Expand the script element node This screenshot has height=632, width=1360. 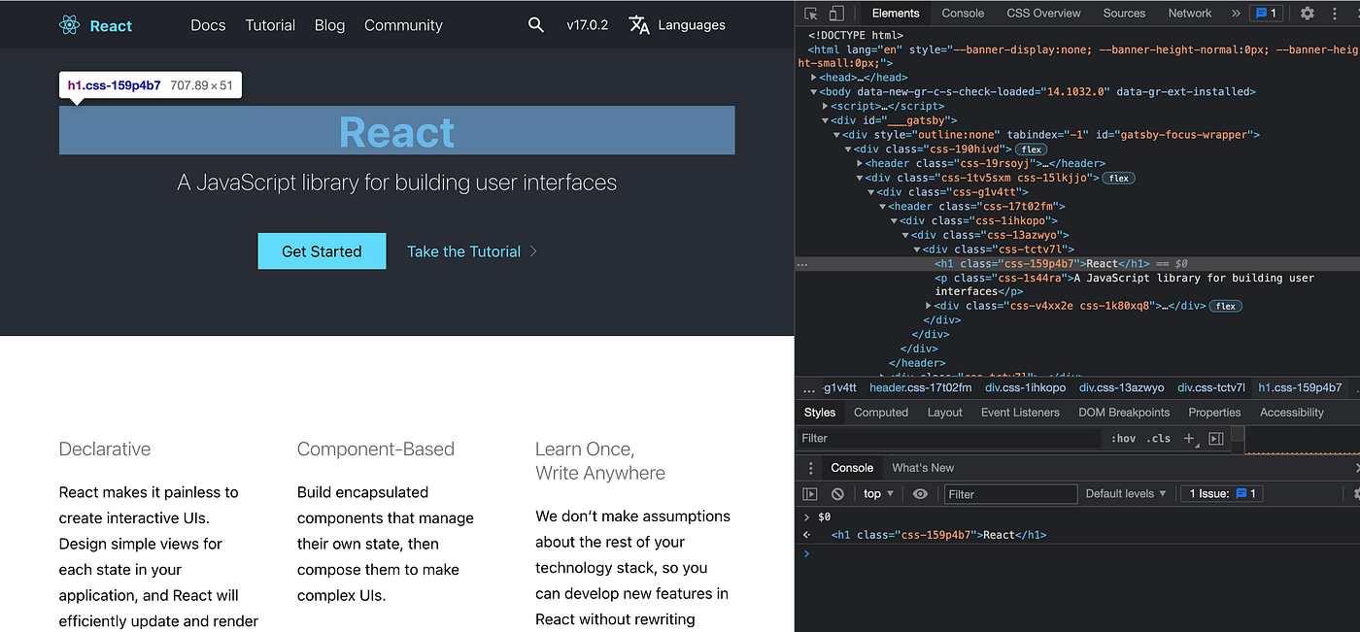(x=826, y=107)
